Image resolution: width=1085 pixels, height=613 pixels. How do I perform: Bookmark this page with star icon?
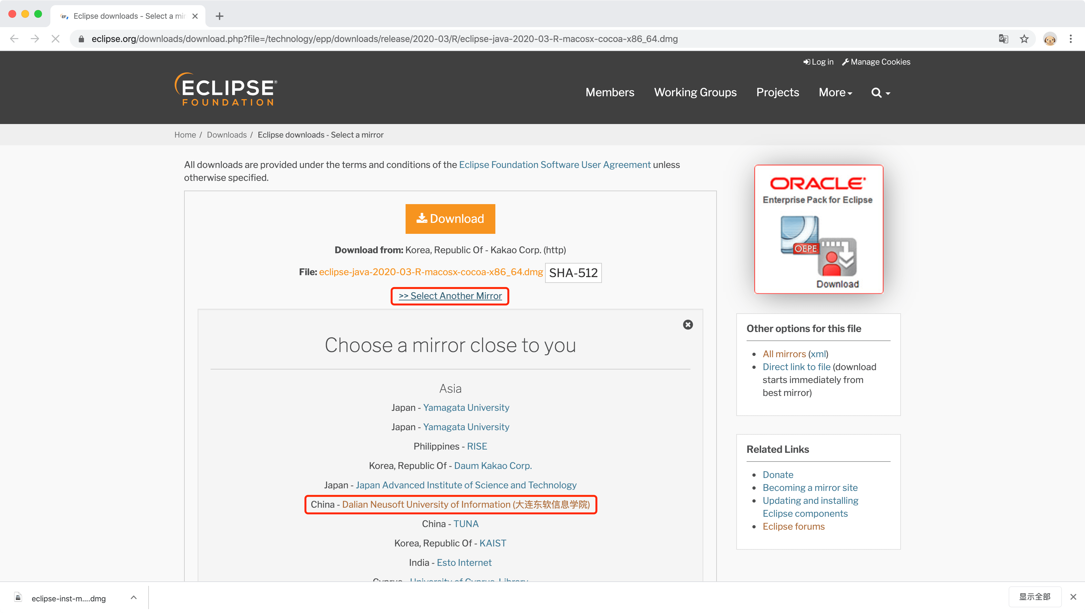(1024, 39)
